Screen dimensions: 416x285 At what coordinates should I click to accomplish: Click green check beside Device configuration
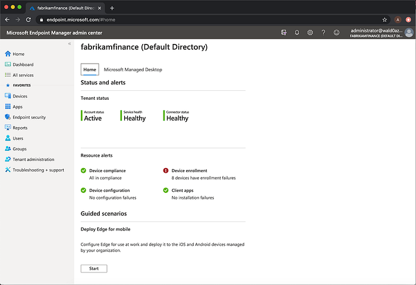[83, 190]
